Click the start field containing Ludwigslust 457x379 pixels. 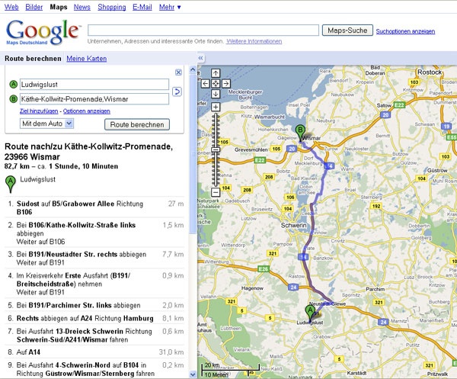[94, 85]
